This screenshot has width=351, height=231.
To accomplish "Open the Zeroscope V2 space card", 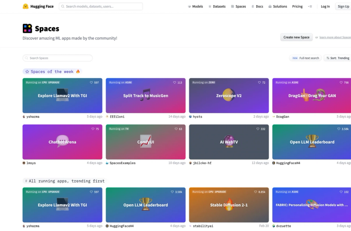I will (229, 96).
